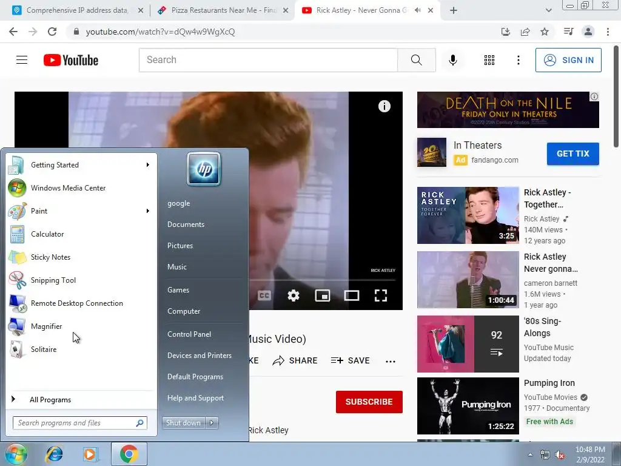This screenshot has width=621, height=466.
Task: Open Death on the Nile banner ad
Action: (x=508, y=110)
